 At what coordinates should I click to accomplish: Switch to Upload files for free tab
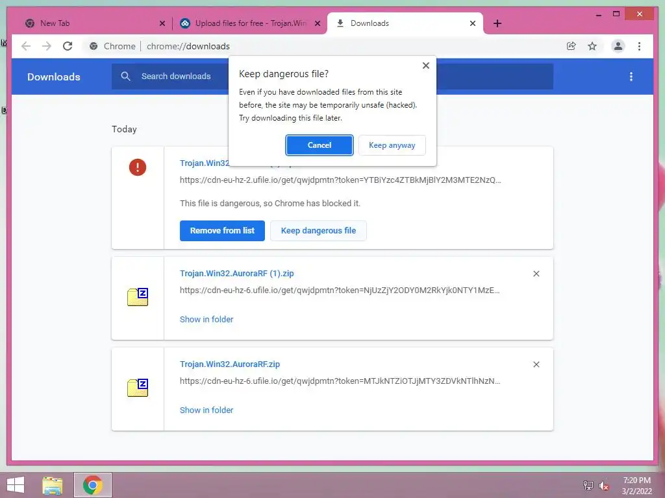pyautogui.click(x=250, y=23)
